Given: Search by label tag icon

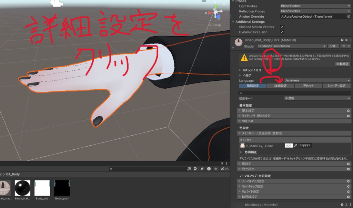Looking at the screenshot, I should pos(202,169).
